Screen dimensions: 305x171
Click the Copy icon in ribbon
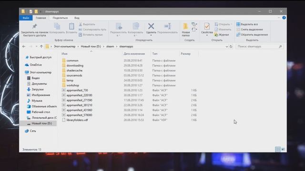[x=57, y=27]
